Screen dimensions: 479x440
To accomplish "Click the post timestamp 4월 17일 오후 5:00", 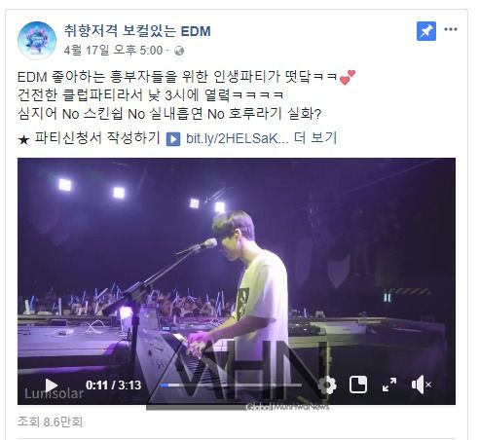I will tap(113, 51).
